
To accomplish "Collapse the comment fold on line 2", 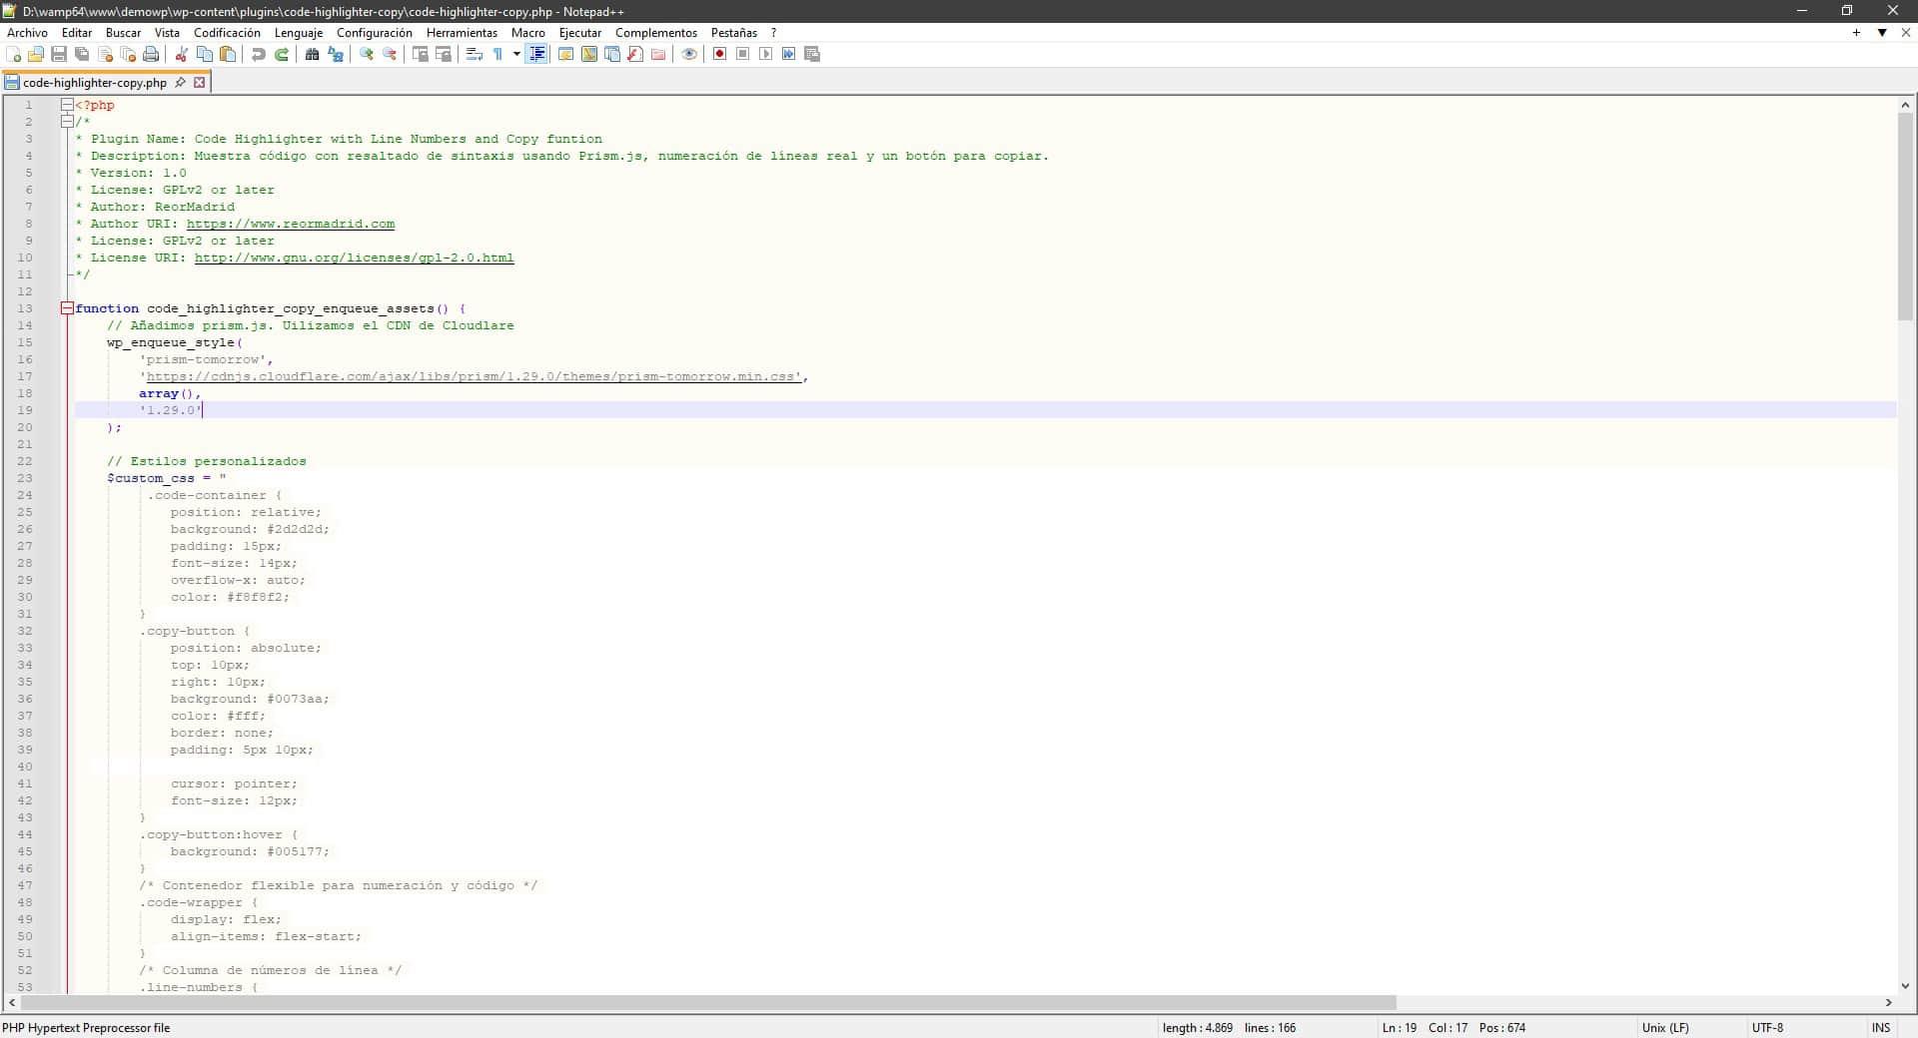I will [x=67, y=122].
